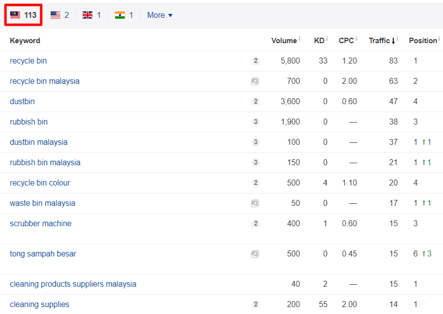Viewport: 443px width, 314px height.
Task: Select the Malaysia flag 113 keywords tab
Action: 23,15
